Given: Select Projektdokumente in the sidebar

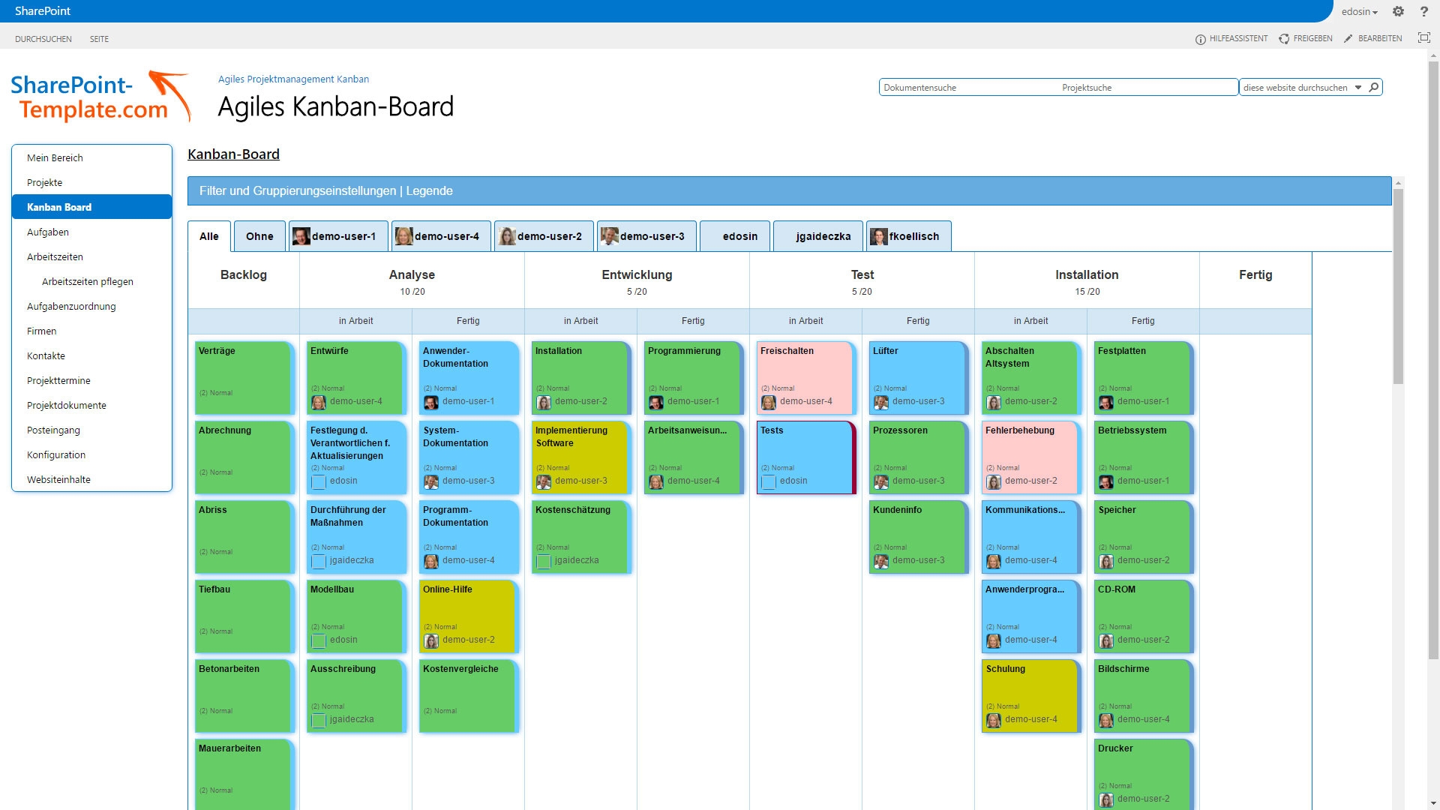Looking at the screenshot, I should 66,405.
